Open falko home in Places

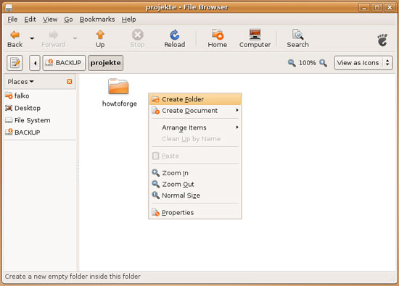coord(40,96)
